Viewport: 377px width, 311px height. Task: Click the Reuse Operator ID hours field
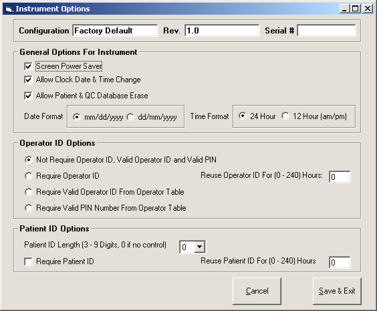(340, 177)
